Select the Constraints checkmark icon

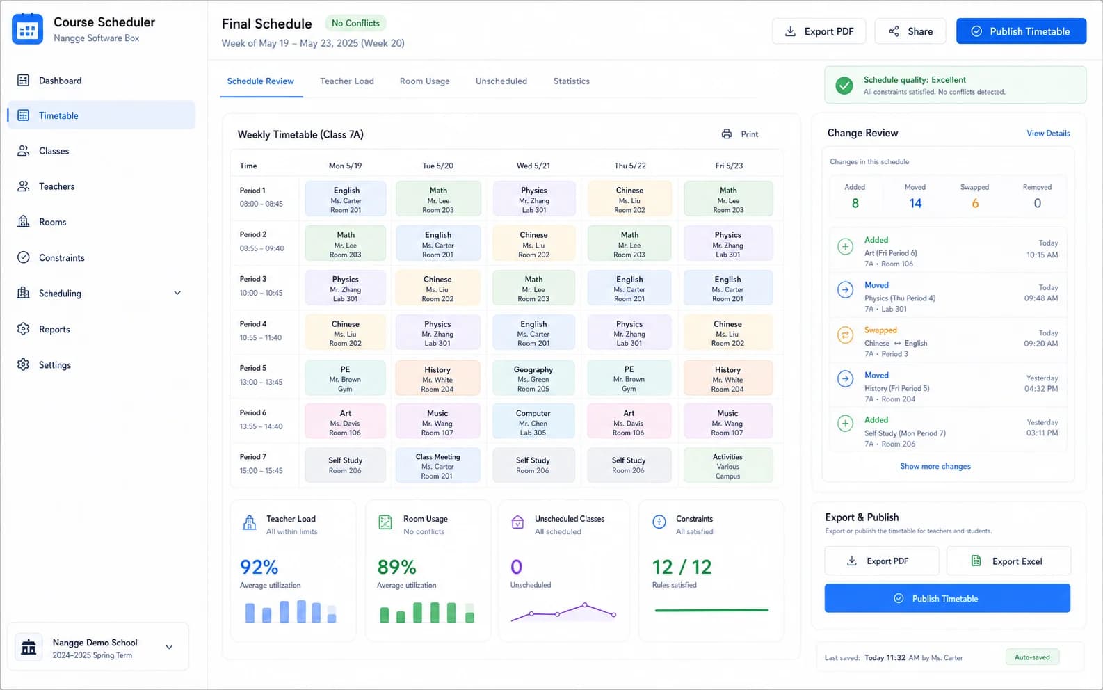point(23,257)
